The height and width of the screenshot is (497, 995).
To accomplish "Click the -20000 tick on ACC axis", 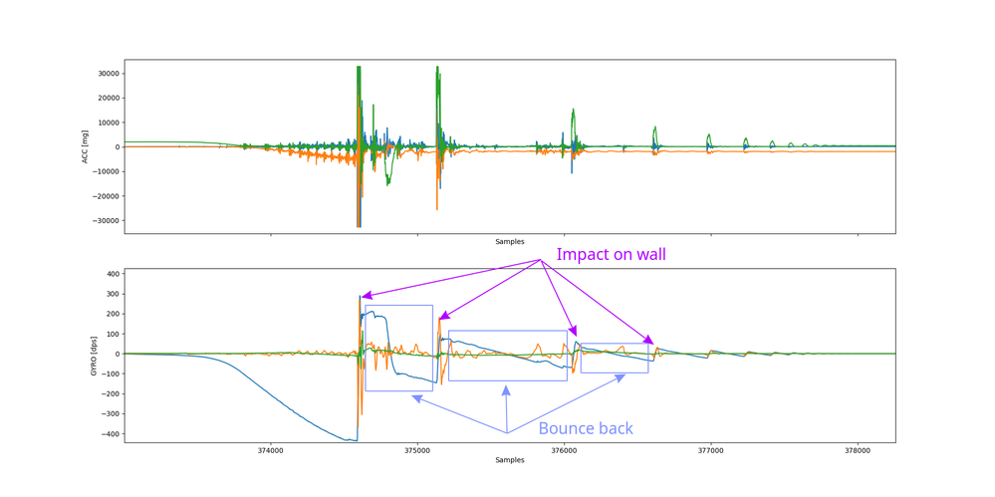I will point(108,196).
